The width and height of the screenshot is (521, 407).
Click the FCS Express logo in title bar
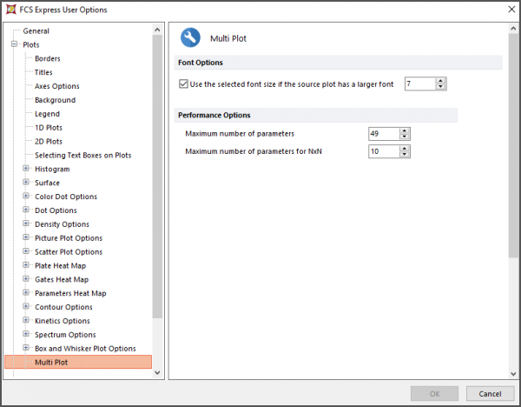click(x=11, y=10)
